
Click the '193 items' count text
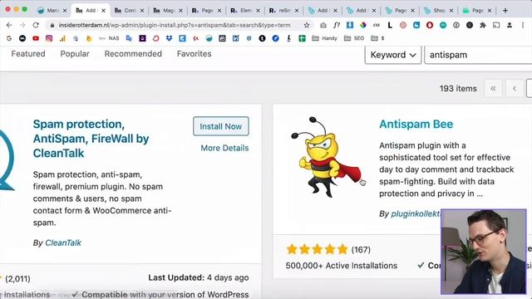pyautogui.click(x=458, y=89)
